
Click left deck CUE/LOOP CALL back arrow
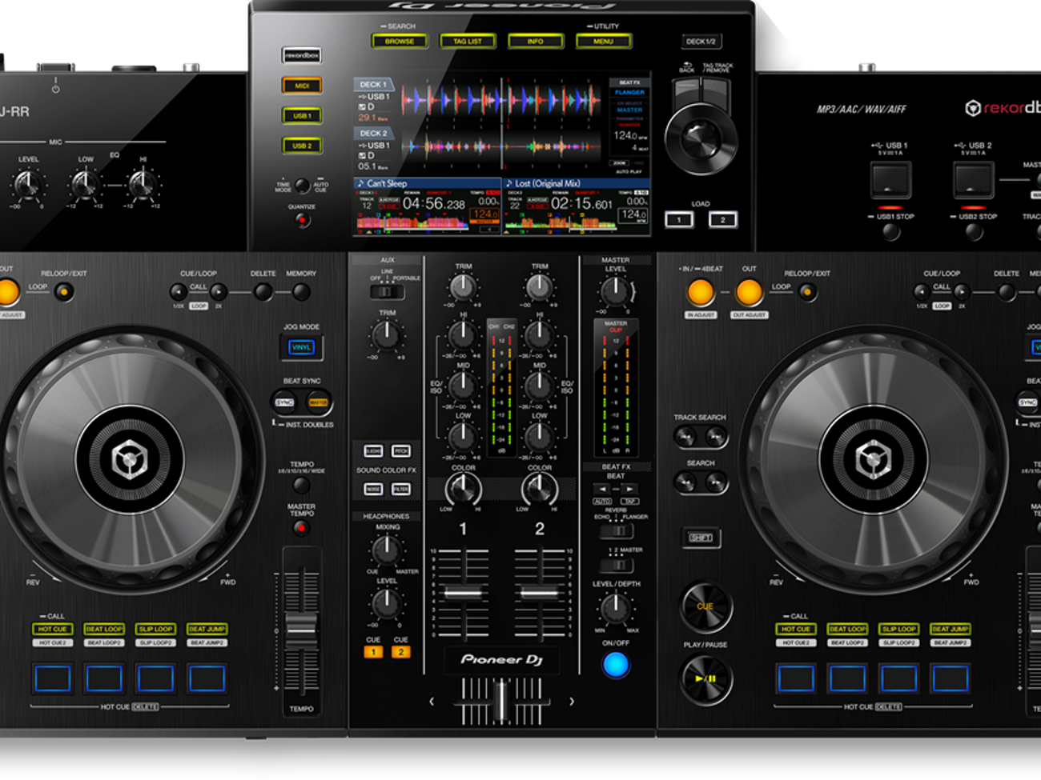[x=179, y=292]
